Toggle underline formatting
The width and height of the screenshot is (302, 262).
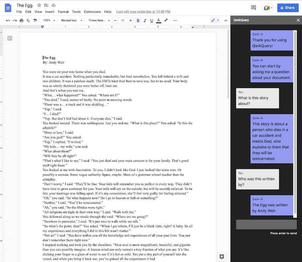[151, 20]
